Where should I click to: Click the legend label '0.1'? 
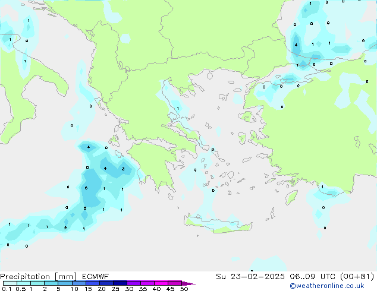tap(7, 289)
